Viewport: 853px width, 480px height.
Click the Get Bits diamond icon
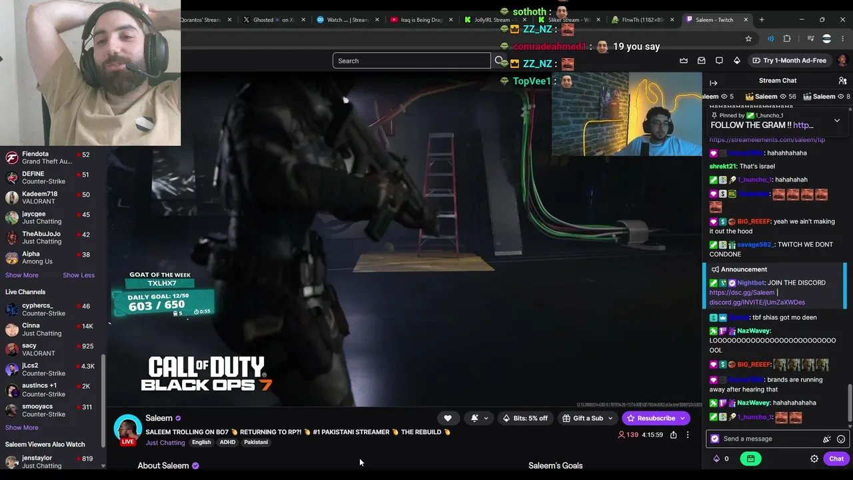(x=737, y=61)
